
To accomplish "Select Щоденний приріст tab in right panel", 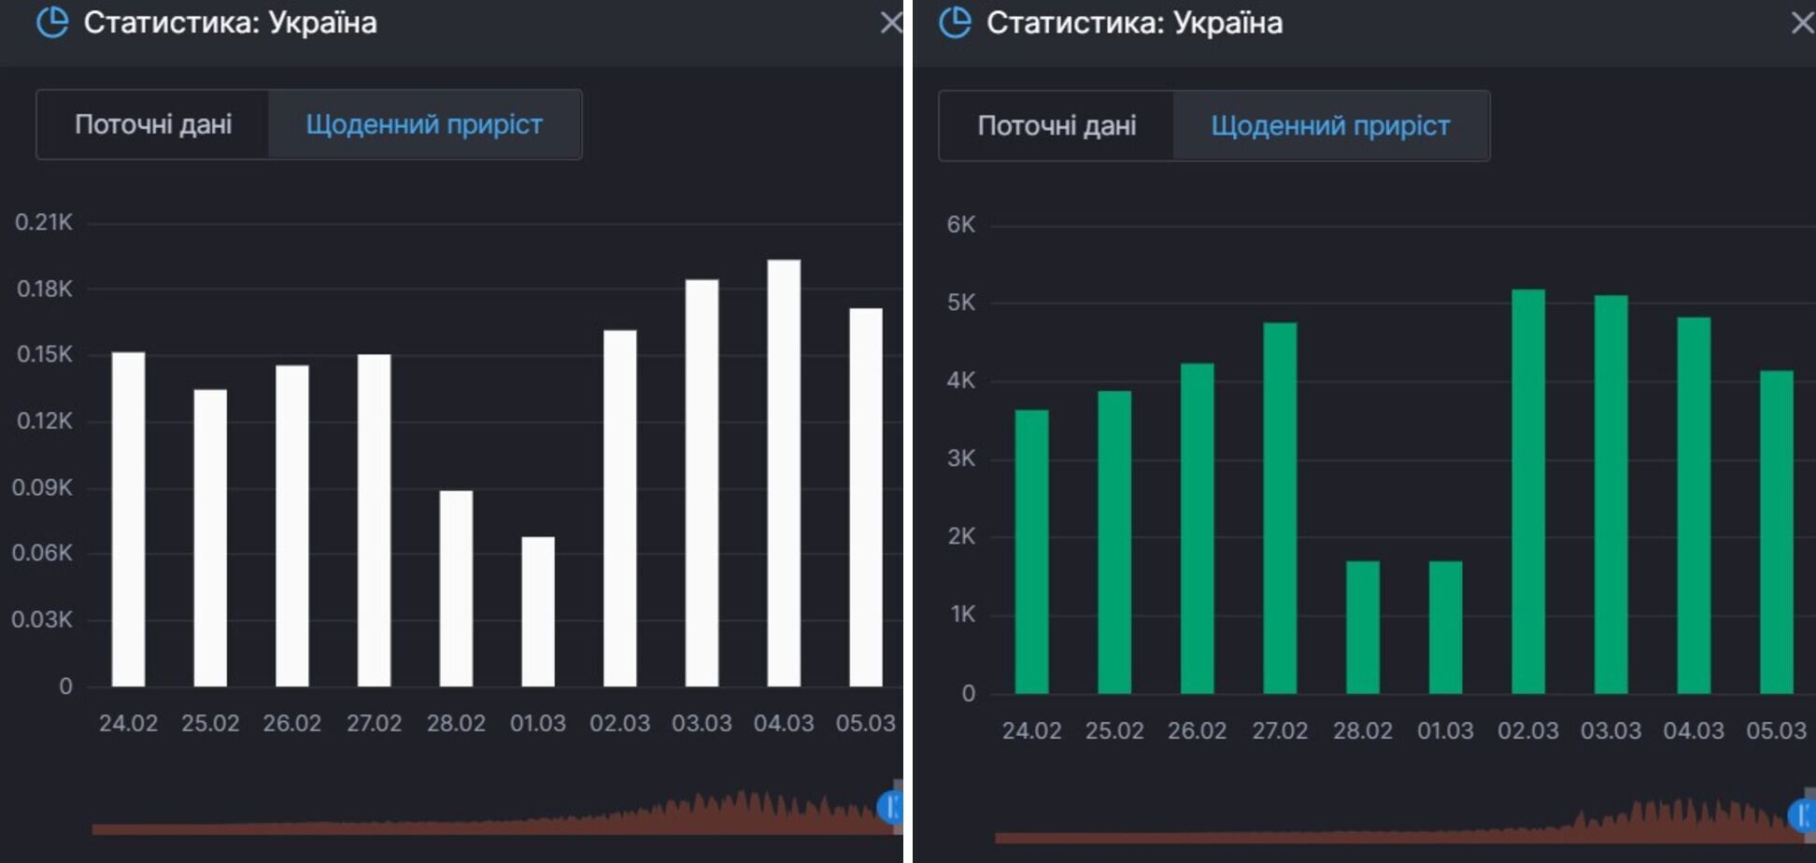I will 1330,126.
